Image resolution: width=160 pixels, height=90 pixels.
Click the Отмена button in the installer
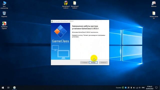(x=103, y=62)
